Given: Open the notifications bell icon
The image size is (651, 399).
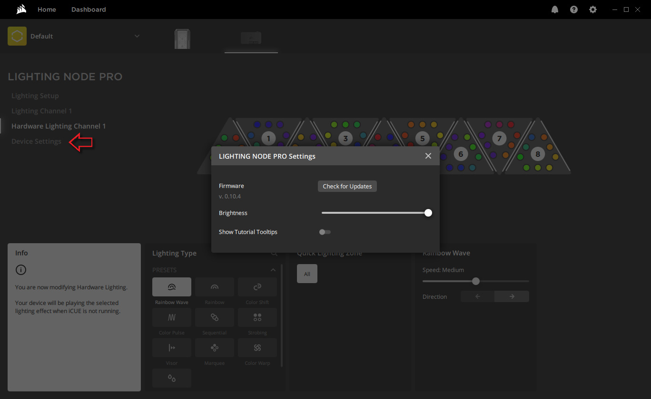Looking at the screenshot, I should point(555,9).
